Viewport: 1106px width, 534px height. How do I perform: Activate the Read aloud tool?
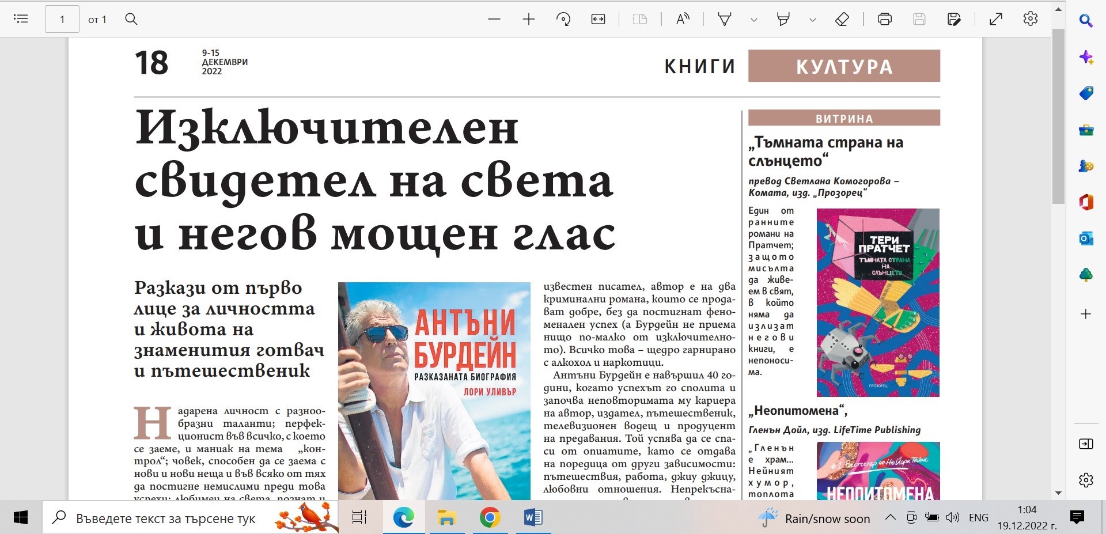click(x=683, y=19)
